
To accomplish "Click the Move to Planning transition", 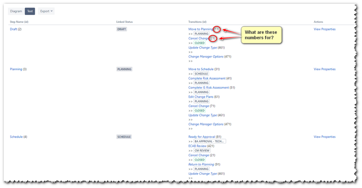I will 201,29.
